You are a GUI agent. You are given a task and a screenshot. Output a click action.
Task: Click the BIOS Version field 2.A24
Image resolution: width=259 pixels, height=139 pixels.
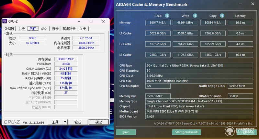click(199, 116)
